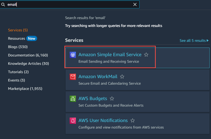Screen dimensions: 211x139
Task: View Tutorials (2) results
Action: pos(18,72)
